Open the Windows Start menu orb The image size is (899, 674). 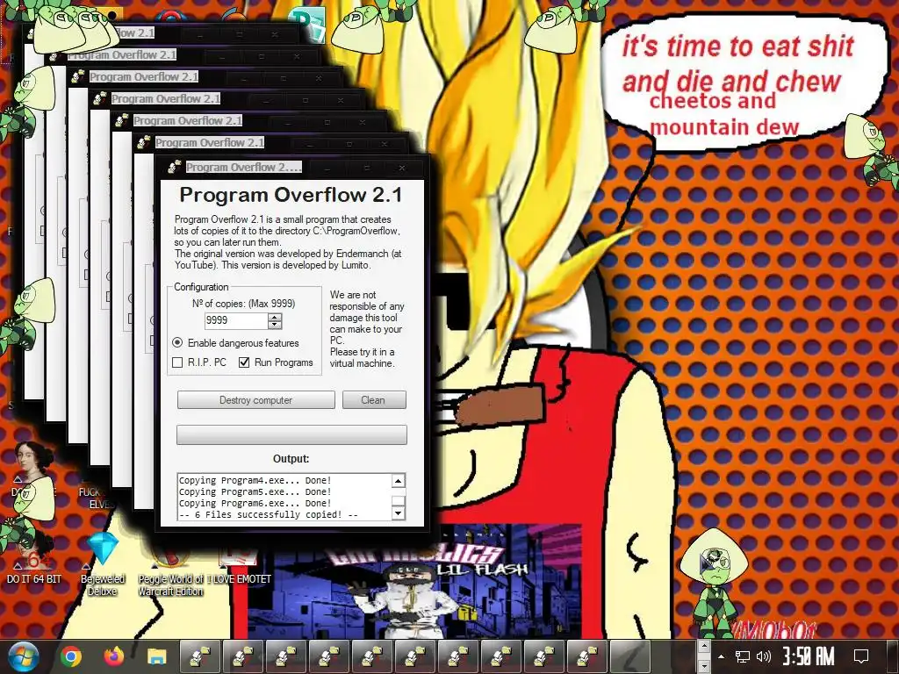(x=23, y=656)
